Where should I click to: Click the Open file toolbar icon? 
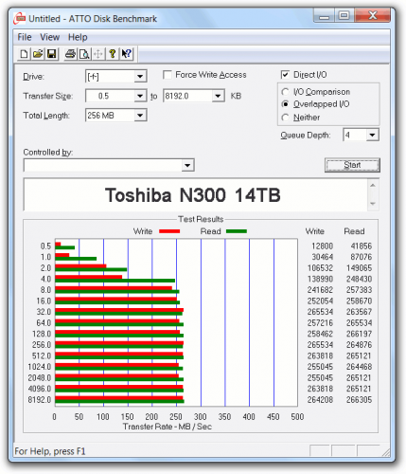click(38, 54)
